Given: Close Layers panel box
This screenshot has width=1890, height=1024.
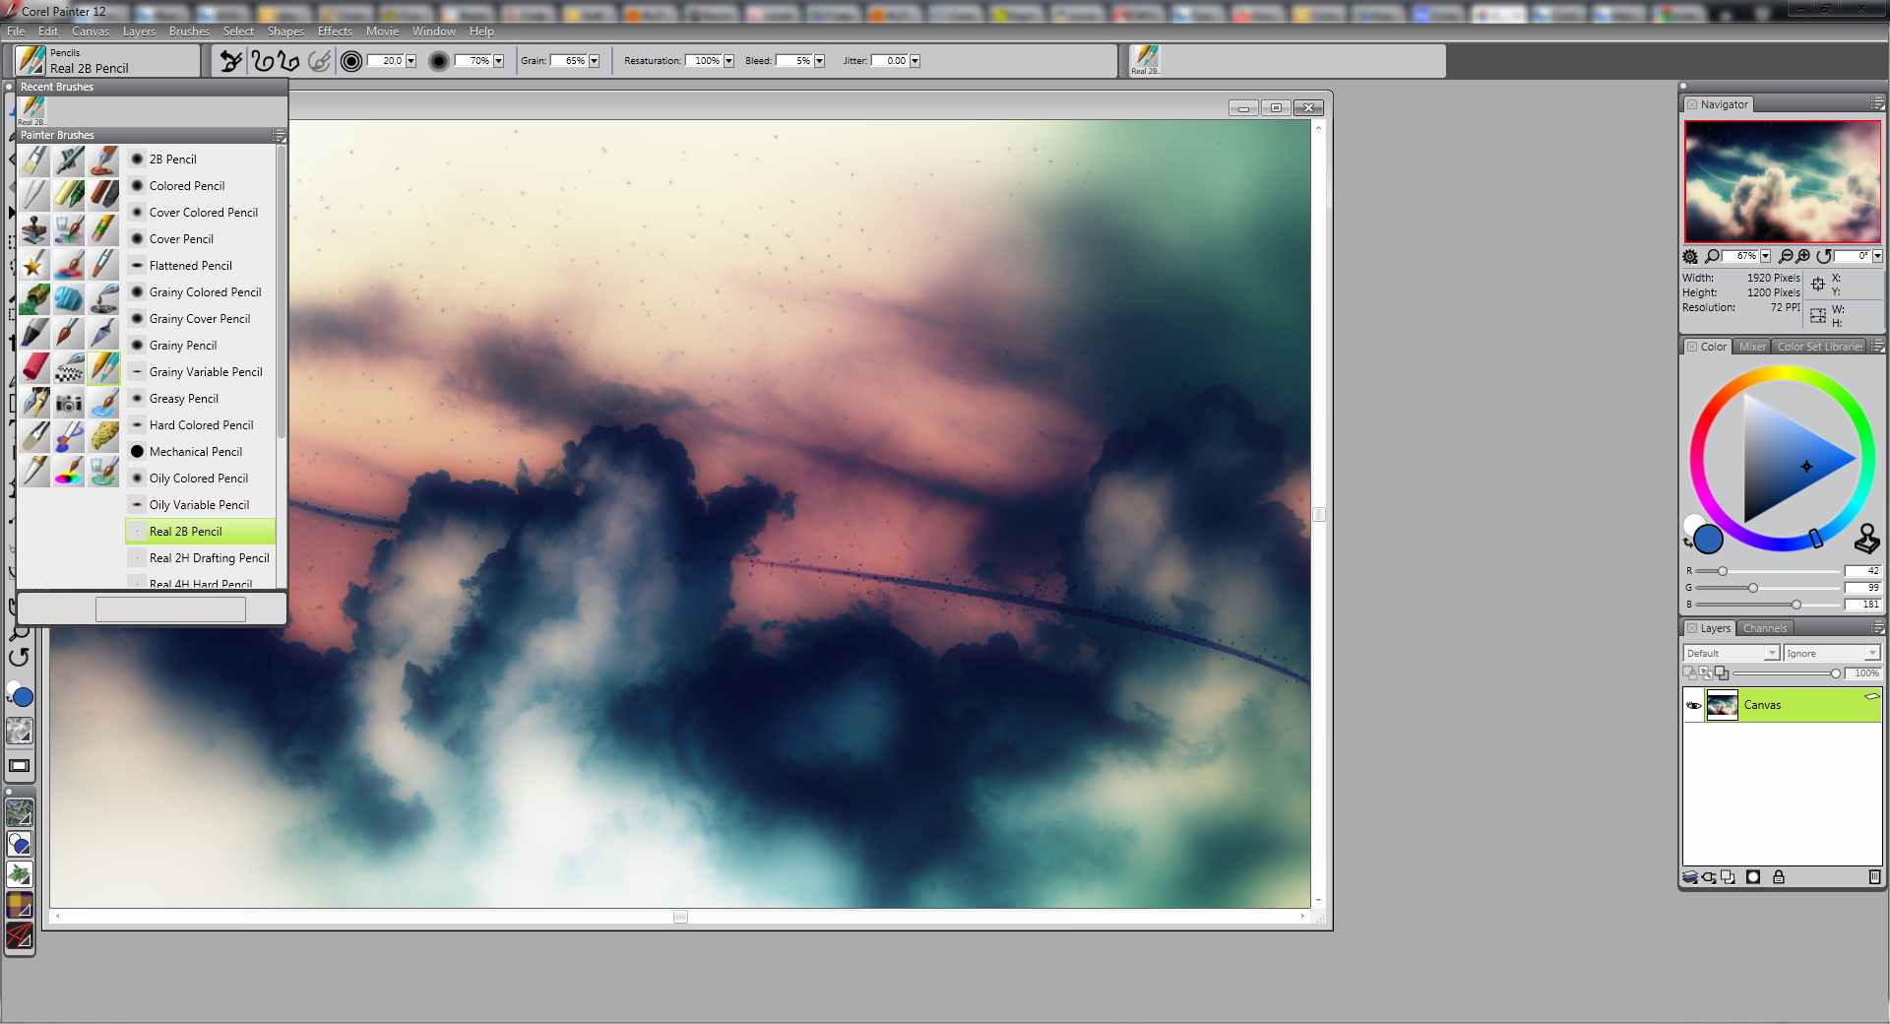Looking at the screenshot, I should (x=1692, y=628).
